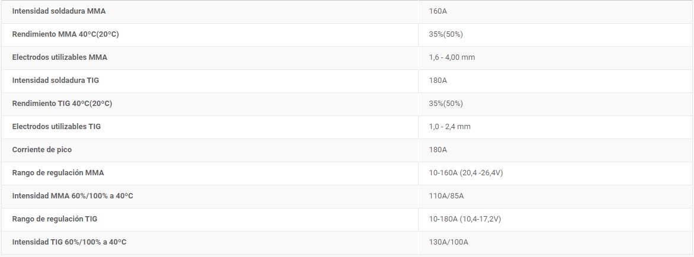Viewport: 694px width, 257px height.
Task: Select the 'Electrodos utilizables TIG' label
Action: point(56,127)
